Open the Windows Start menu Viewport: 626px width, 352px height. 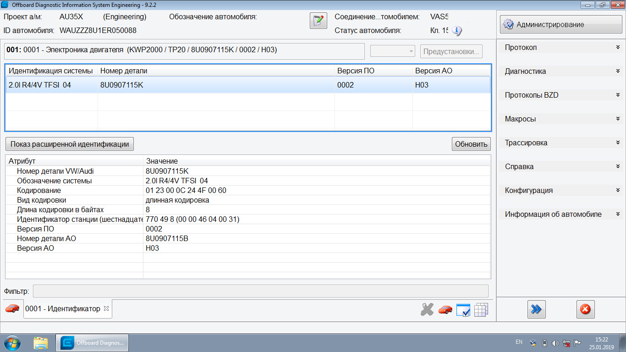coord(12,343)
